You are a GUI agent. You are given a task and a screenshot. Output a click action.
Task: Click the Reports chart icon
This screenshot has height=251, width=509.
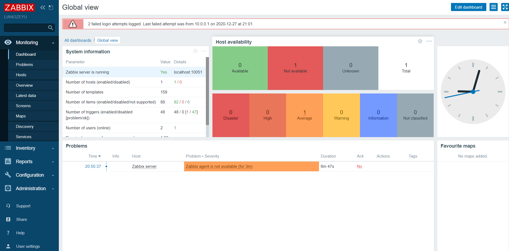[x=8, y=161]
